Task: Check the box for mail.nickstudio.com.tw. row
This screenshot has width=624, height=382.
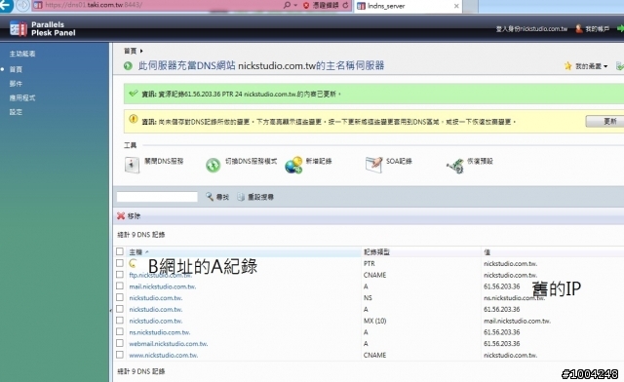Action: click(x=120, y=286)
